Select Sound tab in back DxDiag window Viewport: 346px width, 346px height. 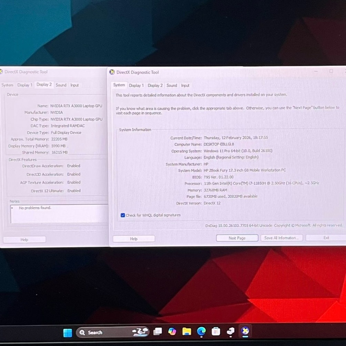[61, 85]
